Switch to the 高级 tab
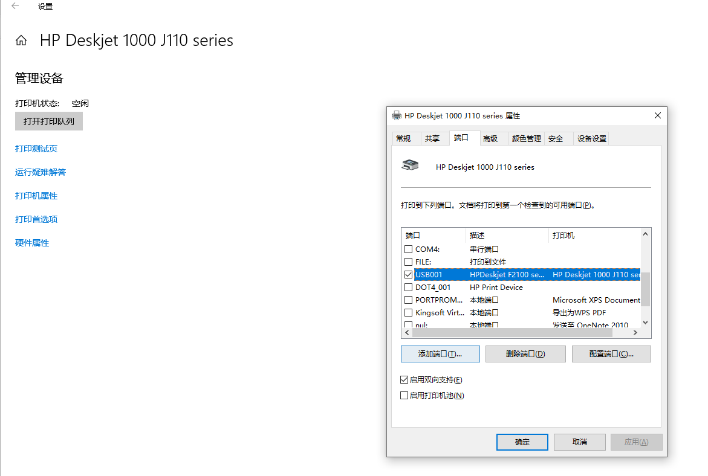The width and height of the screenshot is (708, 476). 490,138
